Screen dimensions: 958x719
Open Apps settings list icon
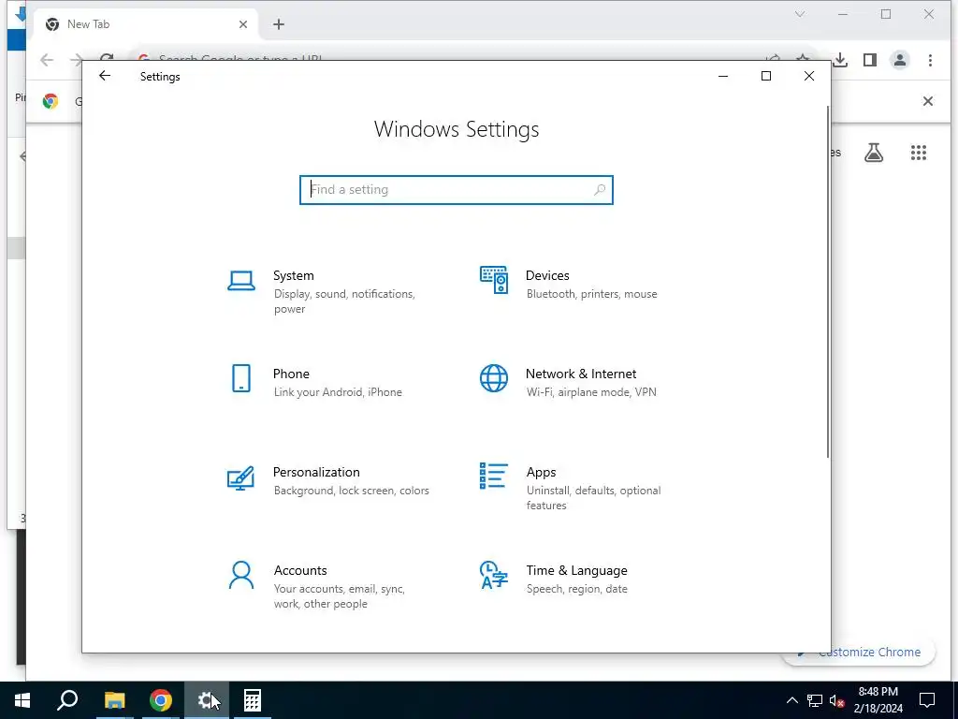coord(494,476)
